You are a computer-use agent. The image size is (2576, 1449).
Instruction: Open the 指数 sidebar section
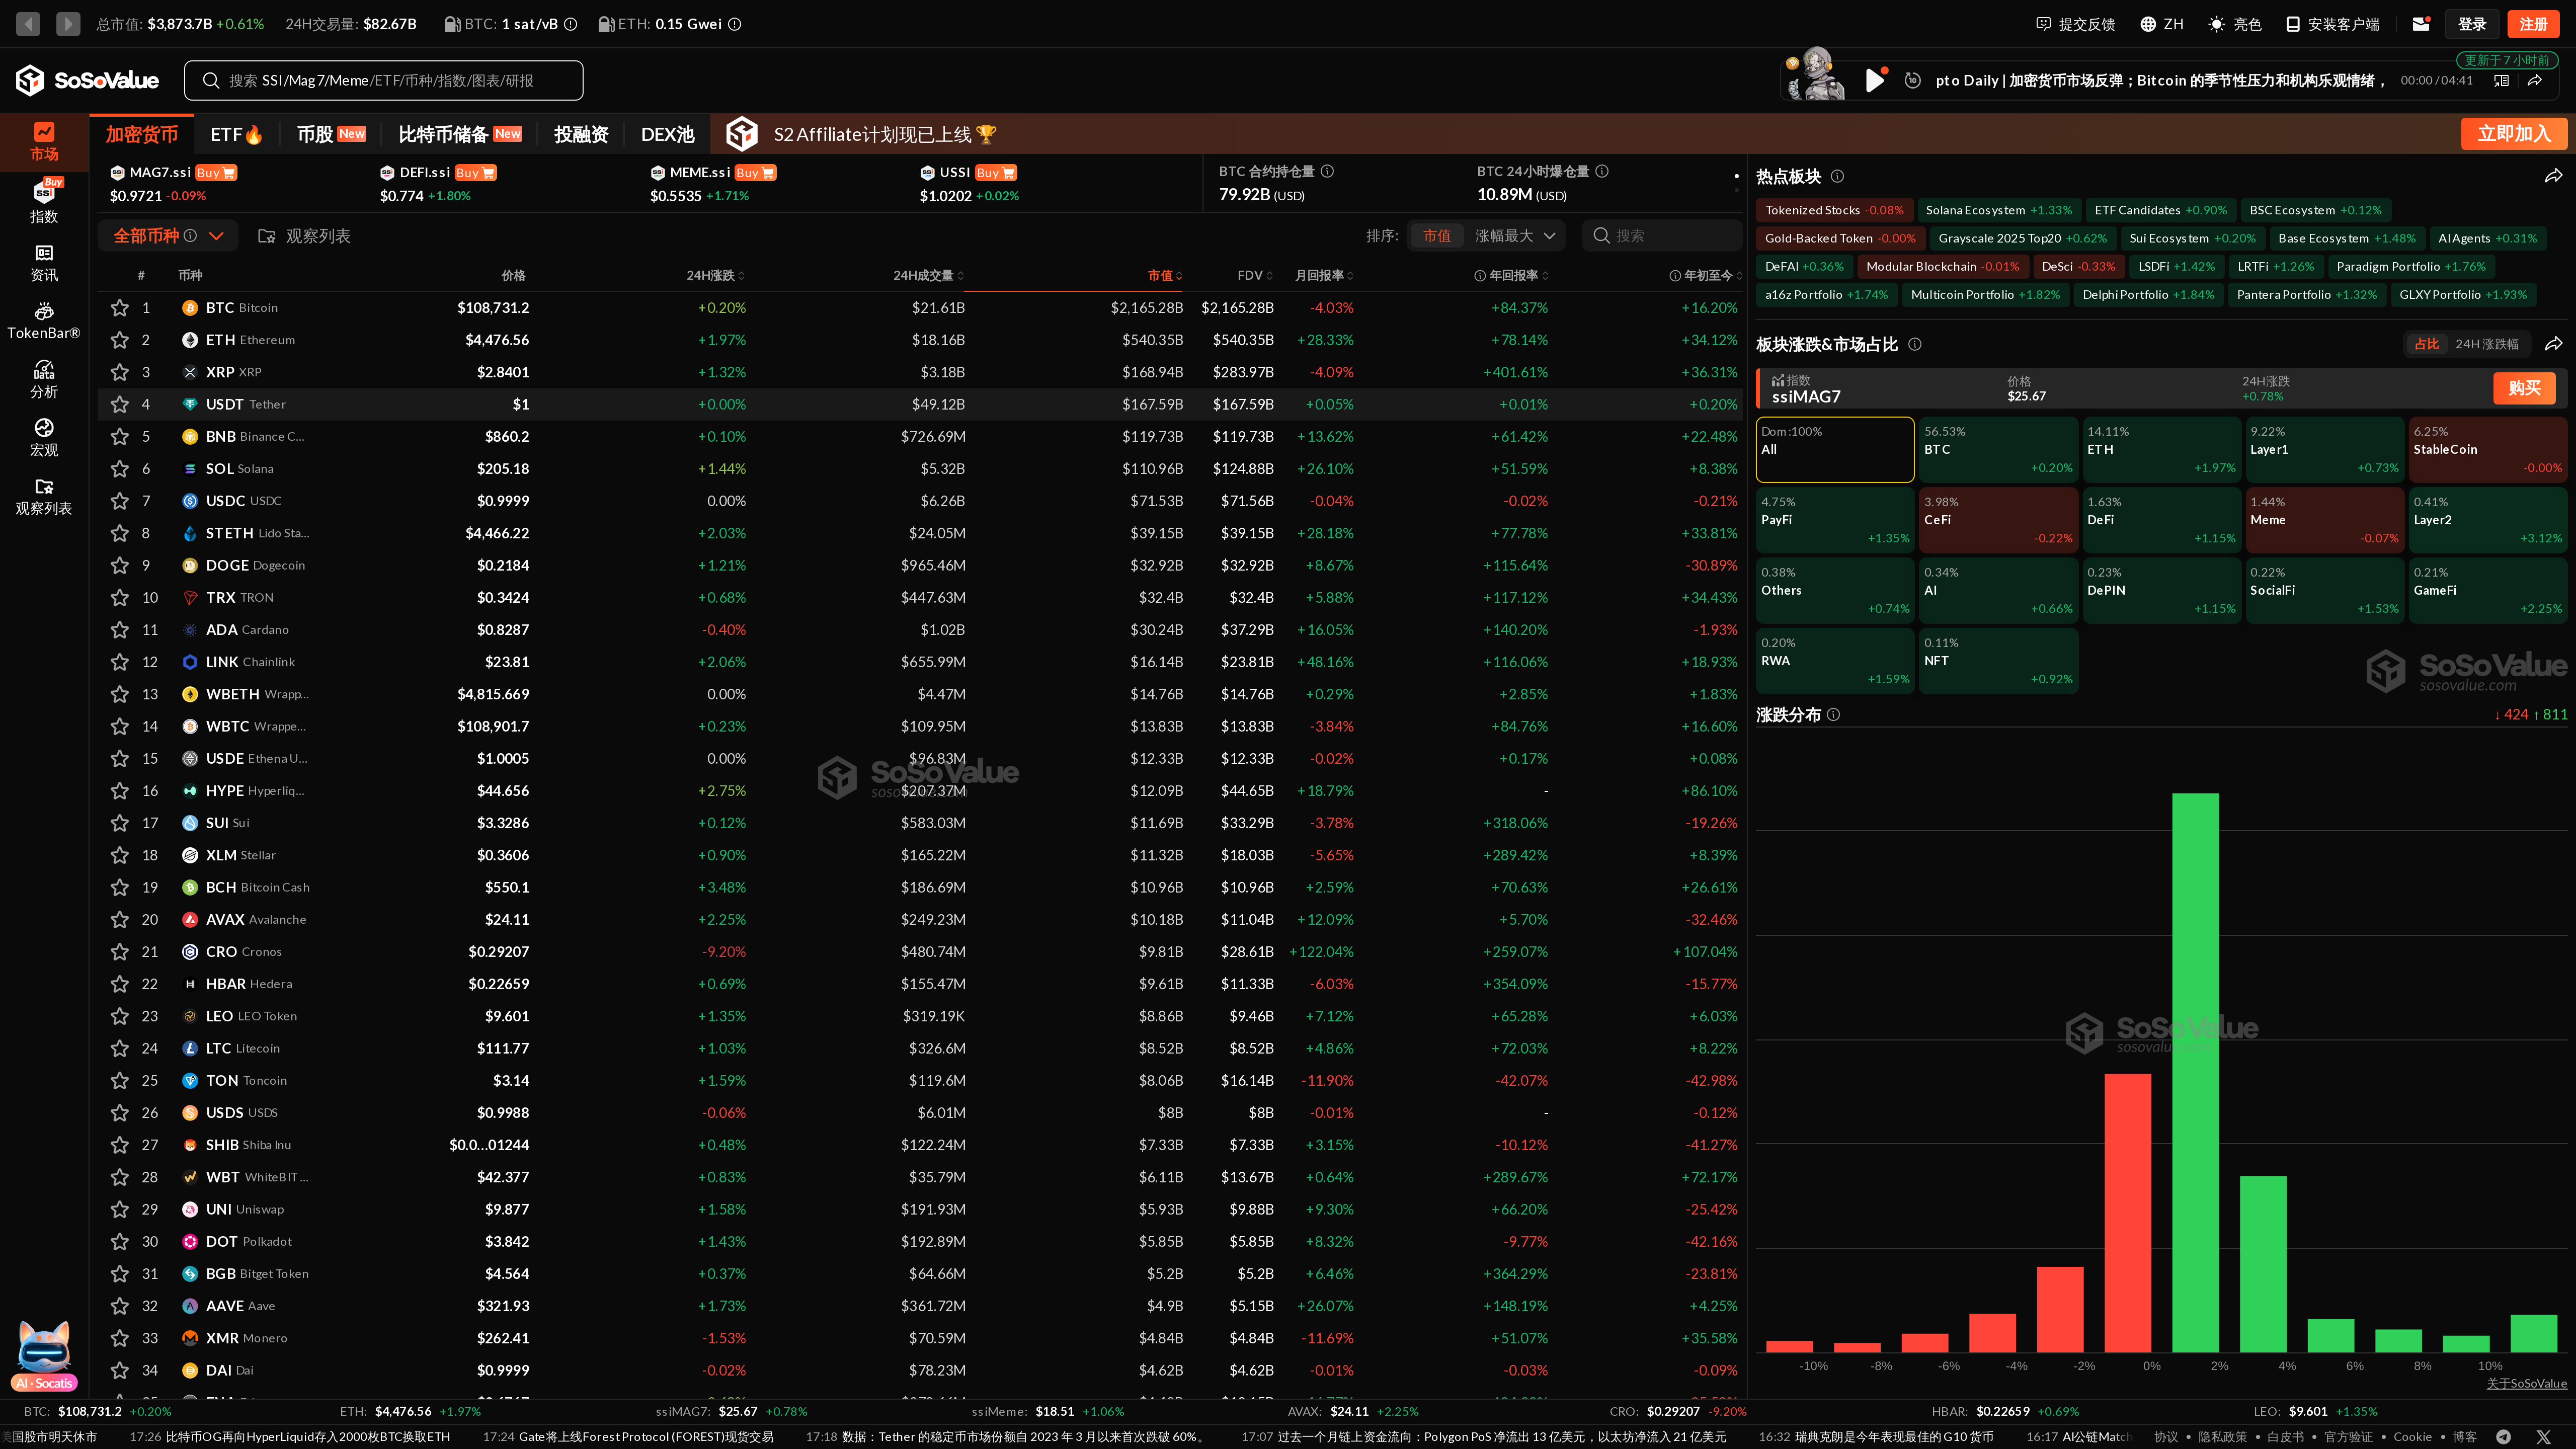point(44,201)
